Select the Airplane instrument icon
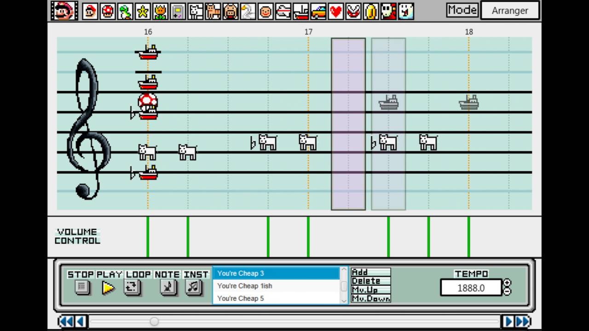This screenshot has height=331, width=589. click(283, 11)
